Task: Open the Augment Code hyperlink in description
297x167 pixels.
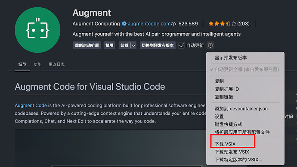Action: [31, 105]
